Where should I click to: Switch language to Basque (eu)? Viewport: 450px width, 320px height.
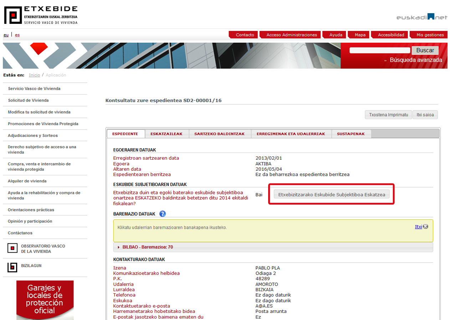coord(6,35)
